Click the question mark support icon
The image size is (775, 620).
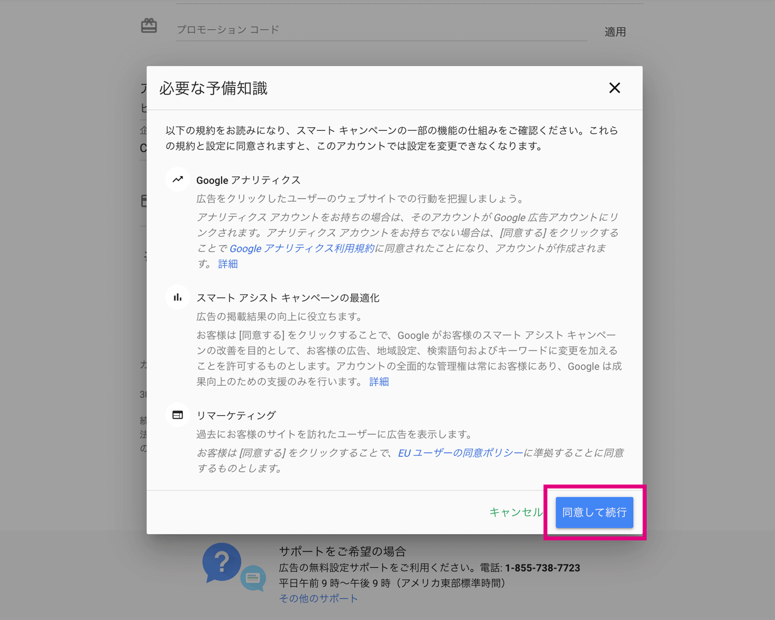(x=222, y=562)
